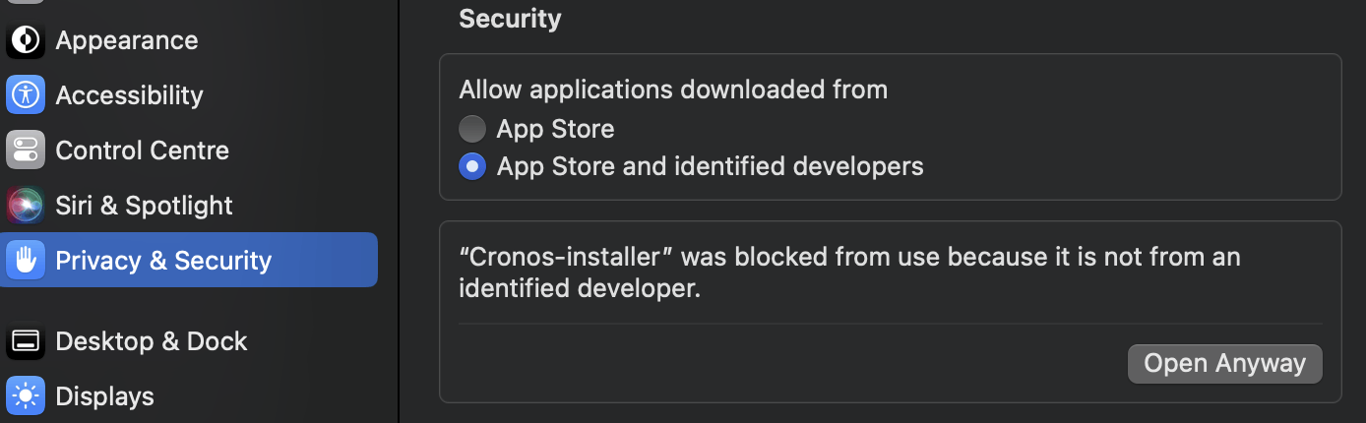This screenshot has width=1366, height=423.
Task: Click "Allow applications downloaded from" label
Action: [x=673, y=91]
